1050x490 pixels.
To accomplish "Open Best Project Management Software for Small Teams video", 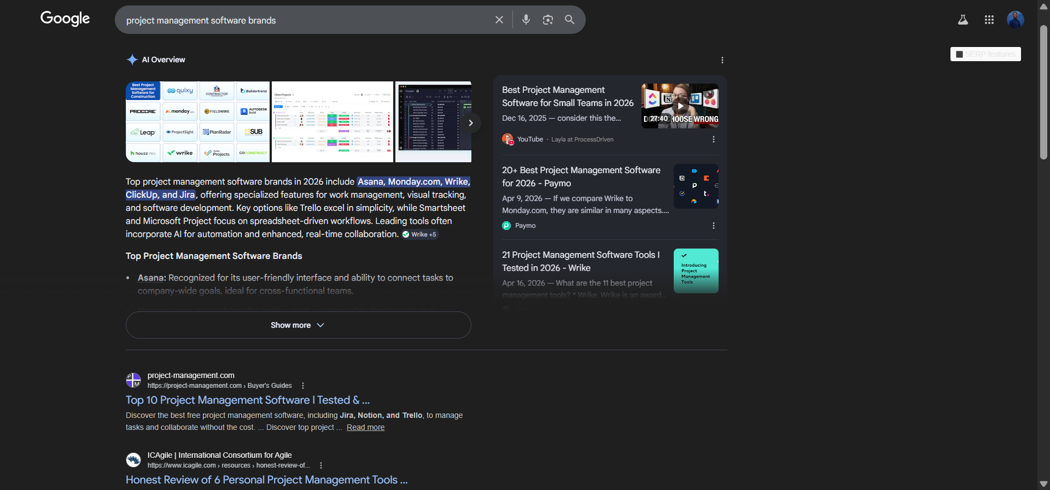I will click(568, 96).
